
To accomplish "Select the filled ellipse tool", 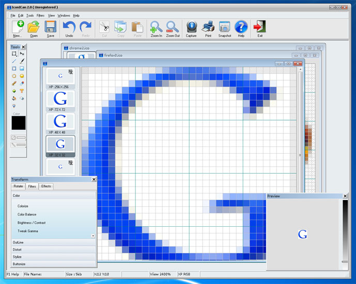I will (22, 76).
